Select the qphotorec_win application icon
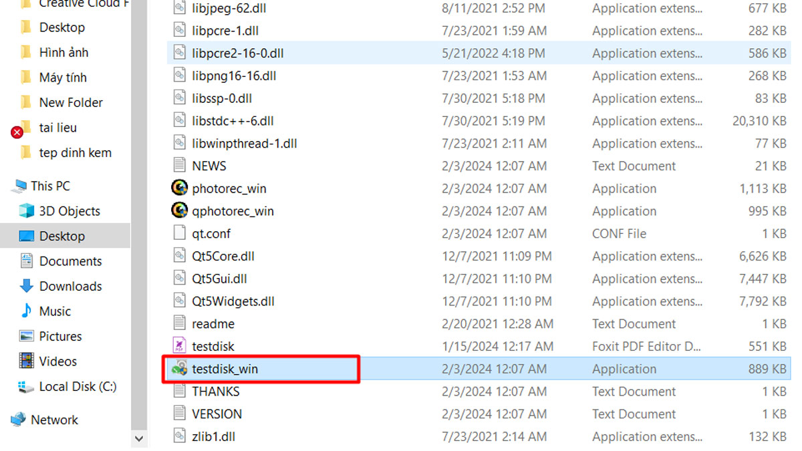 point(179,211)
